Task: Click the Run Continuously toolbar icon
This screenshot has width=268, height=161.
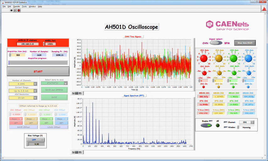Action: pyautogui.click(x=15, y=10)
